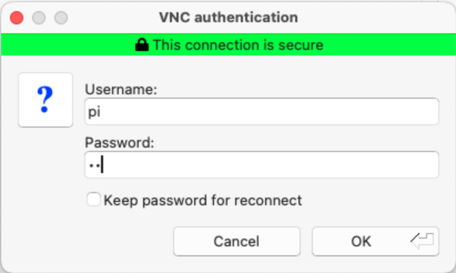Click the "Password:" label
The image size is (456, 273).
coord(119,143)
